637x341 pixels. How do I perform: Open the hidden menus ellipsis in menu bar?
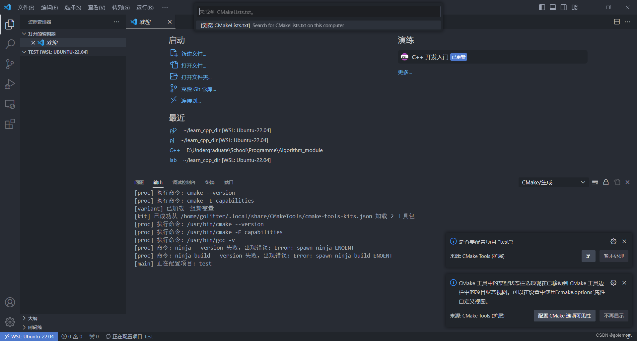coord(165,7)
